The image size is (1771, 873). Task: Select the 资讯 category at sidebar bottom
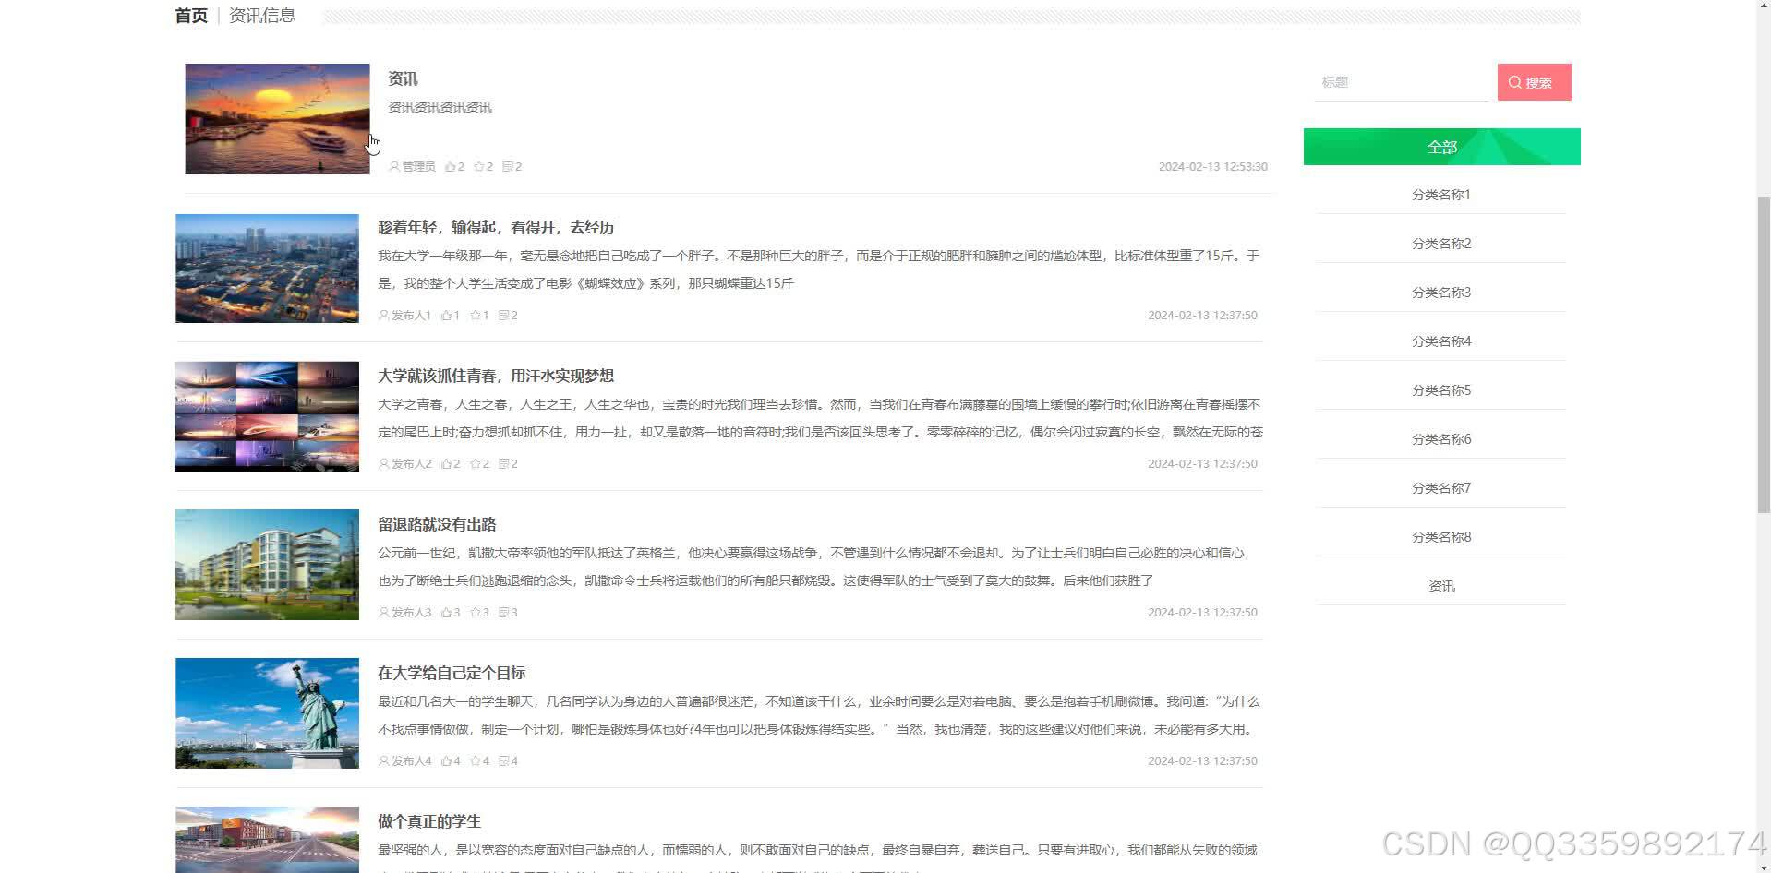pos(1441,584)
